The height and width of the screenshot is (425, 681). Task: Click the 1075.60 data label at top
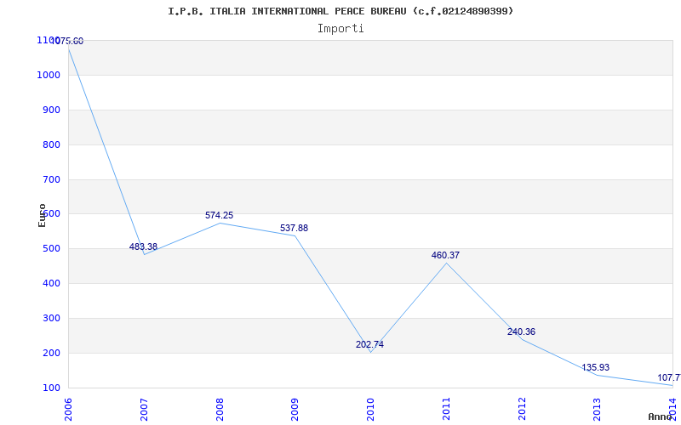[68, 41]
